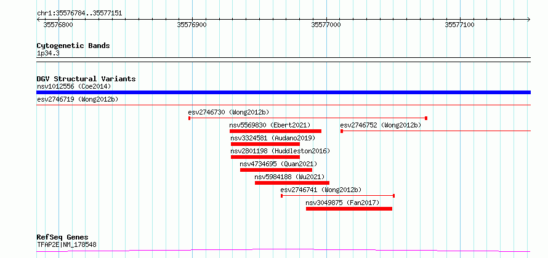Select the nsv1012556 (Coe2014) label
The height and width of the screenshot is (258, 548).
[x=74, y=86]
